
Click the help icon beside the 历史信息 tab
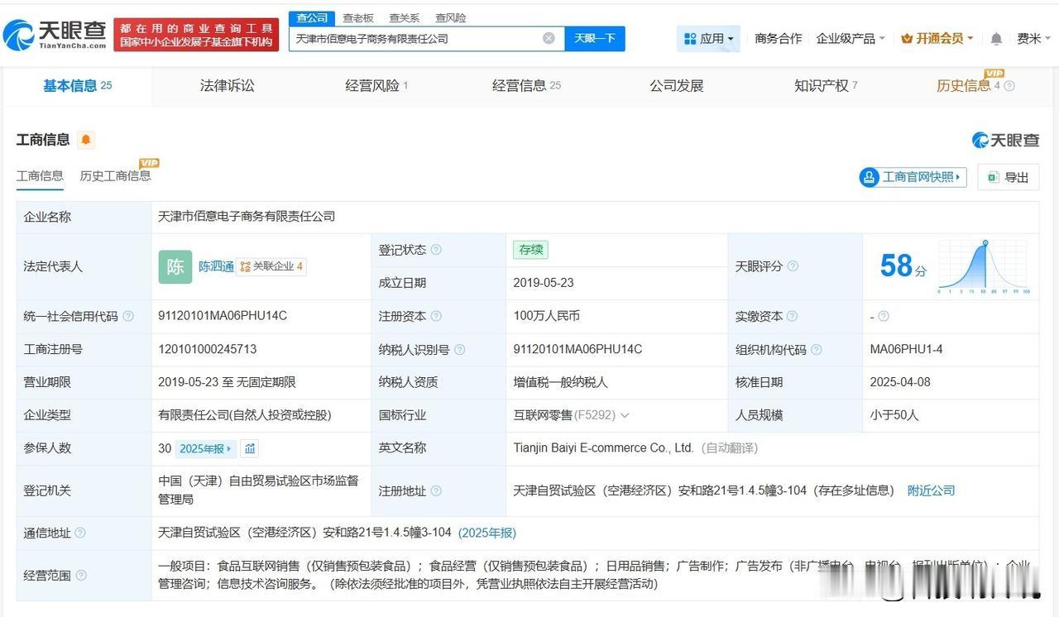tap(1009, 86)
